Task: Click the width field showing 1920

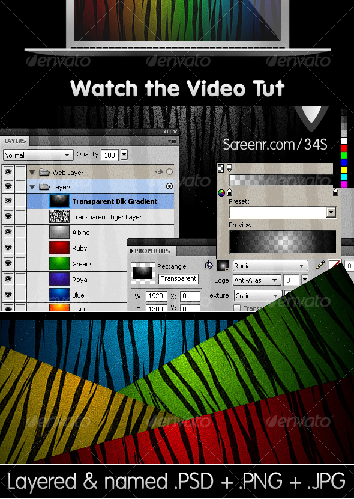Action: (x=156, y=296)
